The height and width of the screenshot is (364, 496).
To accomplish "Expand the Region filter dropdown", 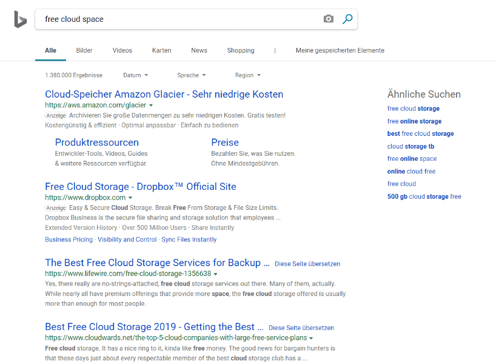I will tap(247, 75).
